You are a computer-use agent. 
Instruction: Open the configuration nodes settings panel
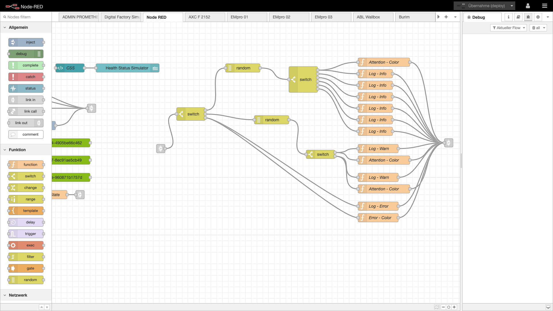538,17
